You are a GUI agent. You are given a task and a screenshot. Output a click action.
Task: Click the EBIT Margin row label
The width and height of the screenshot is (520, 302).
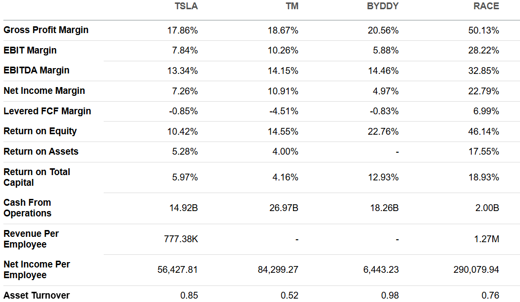pos(30,51)
